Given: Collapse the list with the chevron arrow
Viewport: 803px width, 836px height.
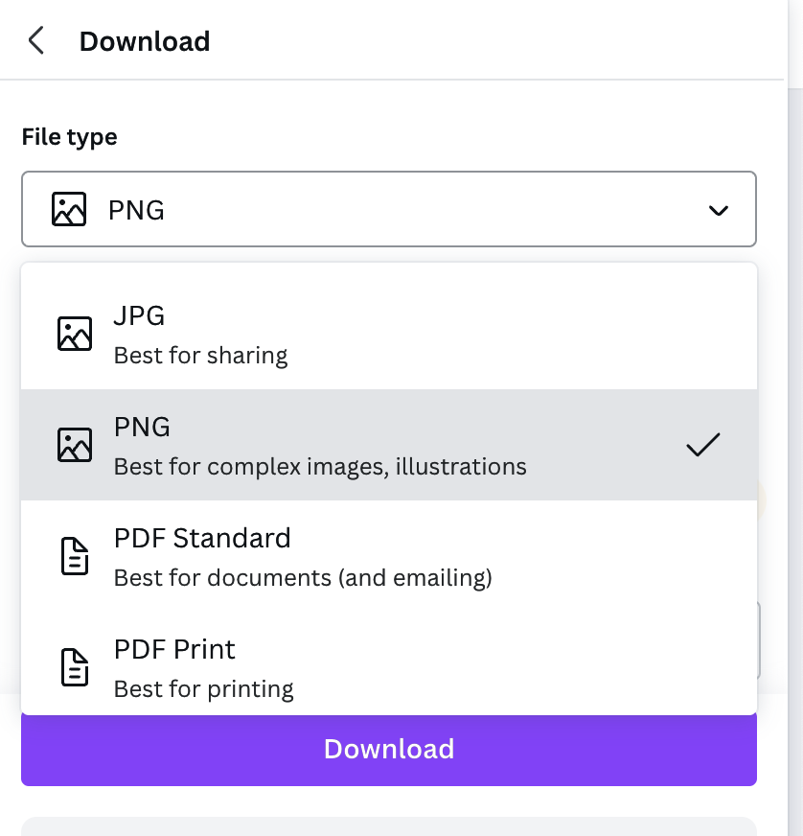Looking at the screenshot, I should coord(719,211).
